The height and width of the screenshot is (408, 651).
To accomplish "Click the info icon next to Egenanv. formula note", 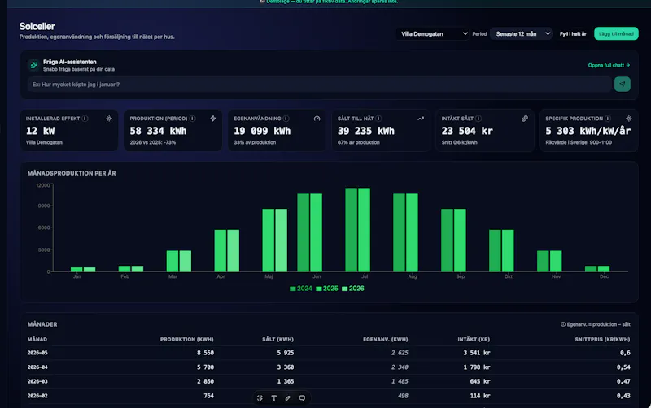I will [563, 324].
